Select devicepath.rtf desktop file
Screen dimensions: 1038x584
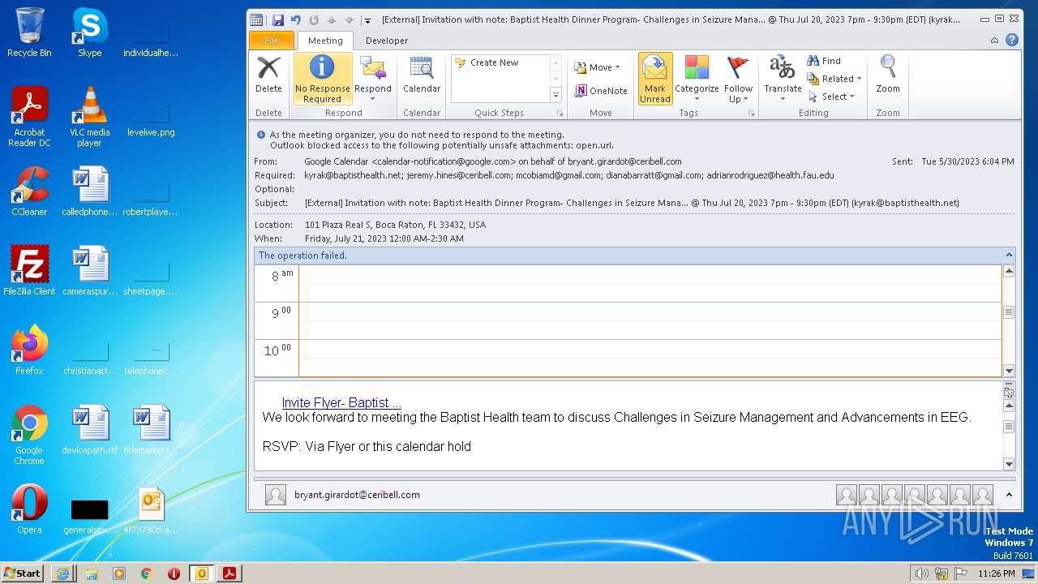pos(89,431)
